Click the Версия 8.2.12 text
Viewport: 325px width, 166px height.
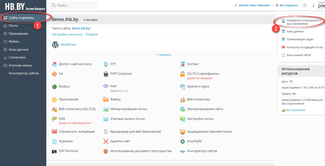(x=119, y=91)
